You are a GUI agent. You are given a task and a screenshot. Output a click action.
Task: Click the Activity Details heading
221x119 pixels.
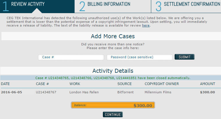click(113, 71)
